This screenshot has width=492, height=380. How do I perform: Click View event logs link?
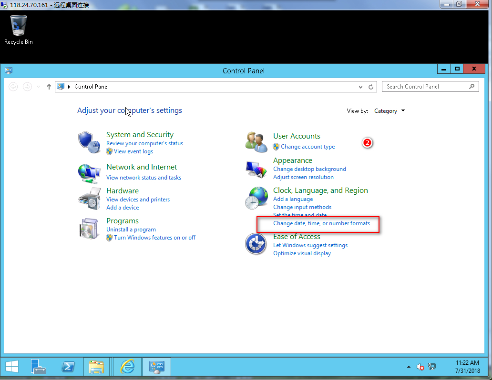coord(133,151)
